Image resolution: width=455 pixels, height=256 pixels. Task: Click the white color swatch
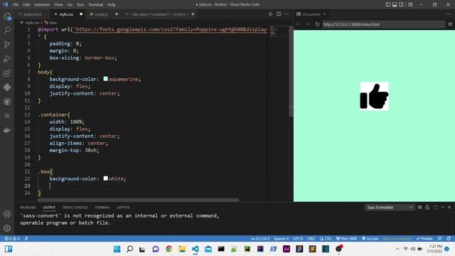click(106, 178)
